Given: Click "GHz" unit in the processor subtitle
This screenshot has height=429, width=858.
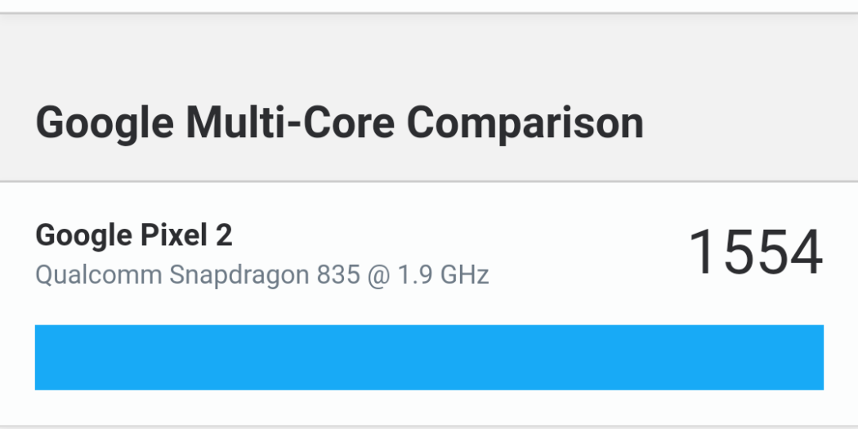Looking at the screenshot, I should [464, 275].
